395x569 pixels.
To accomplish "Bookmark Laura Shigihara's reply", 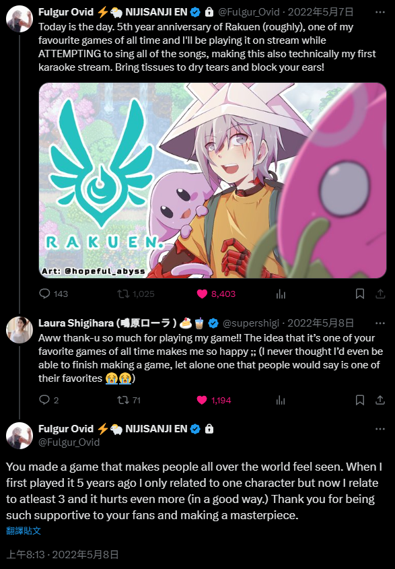I will 360,400.
